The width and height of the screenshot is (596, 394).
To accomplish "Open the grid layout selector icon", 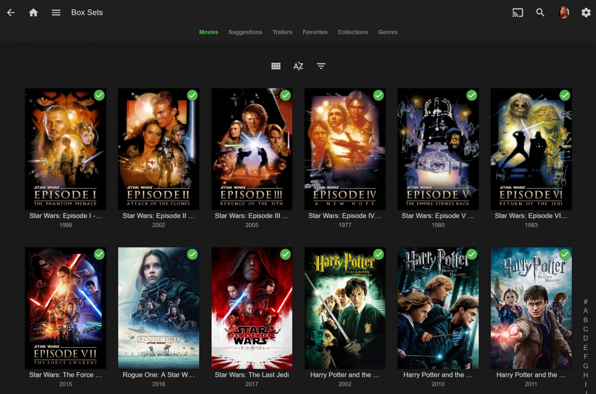I will pos(276,66).
